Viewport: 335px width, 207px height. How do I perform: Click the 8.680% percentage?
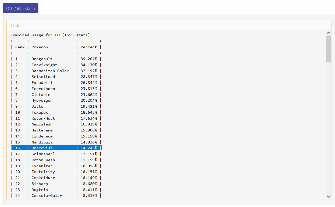(90, 184)
